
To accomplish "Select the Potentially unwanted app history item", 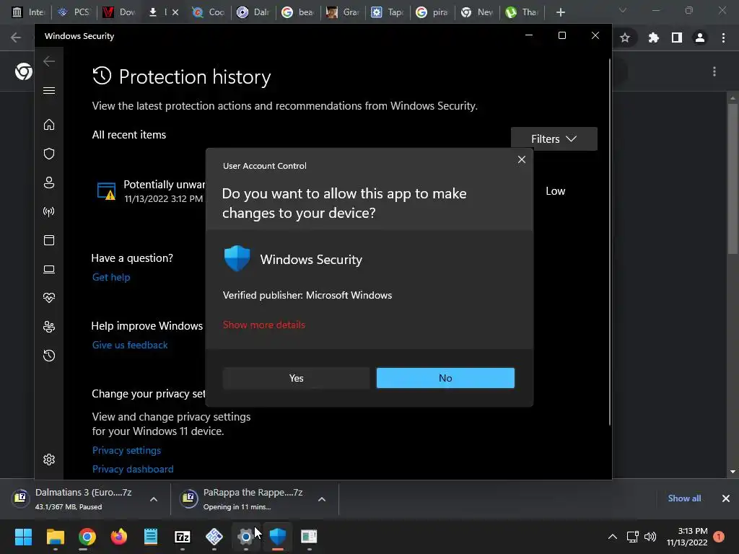I will coord(151,191).
